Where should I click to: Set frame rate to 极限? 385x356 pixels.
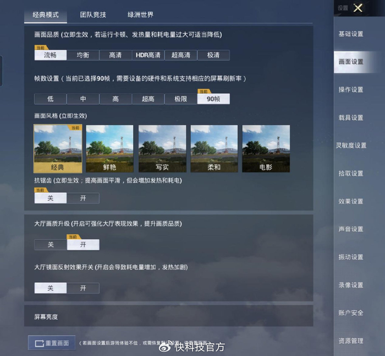tap(181, 99)
